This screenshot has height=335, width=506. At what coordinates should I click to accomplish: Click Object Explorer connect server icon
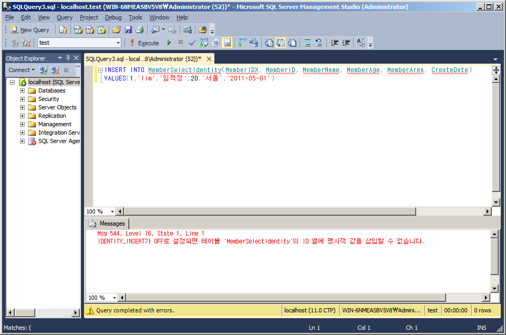43,70
